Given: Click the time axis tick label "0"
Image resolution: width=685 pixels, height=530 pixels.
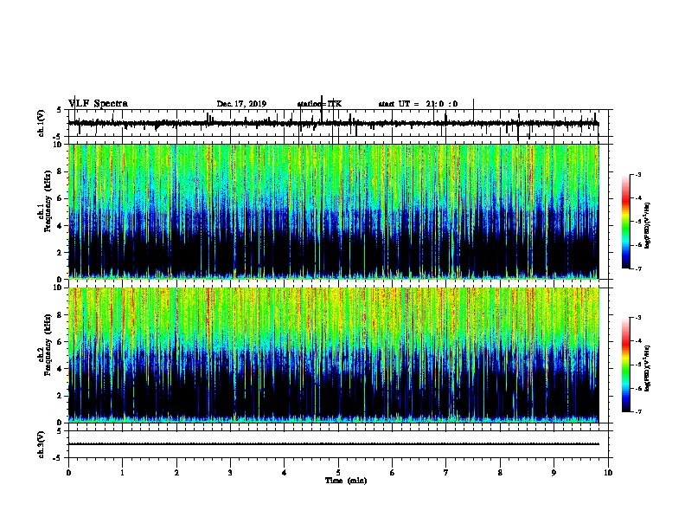Looking at the screenshot, I should click(x=68, y=473).
